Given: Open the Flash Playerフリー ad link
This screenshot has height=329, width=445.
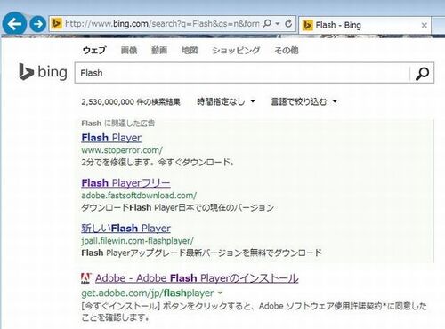Looking at the screenshot, I should click(125, 183).
